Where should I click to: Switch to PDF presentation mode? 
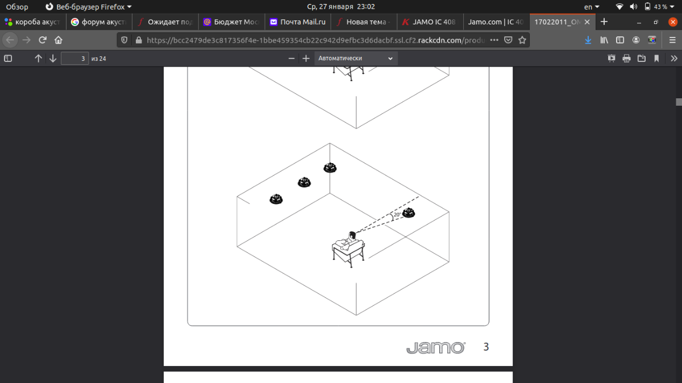(x=612, y=59)
